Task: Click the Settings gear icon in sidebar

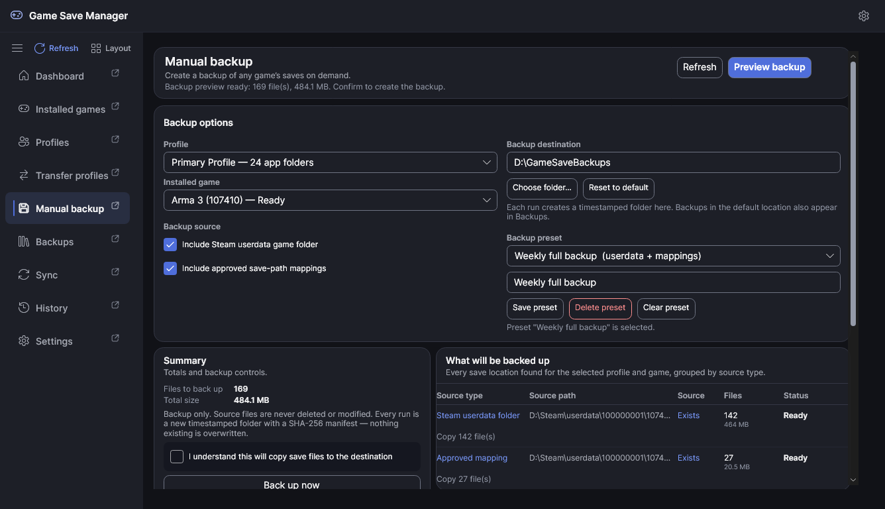Action: coord(24,341)
